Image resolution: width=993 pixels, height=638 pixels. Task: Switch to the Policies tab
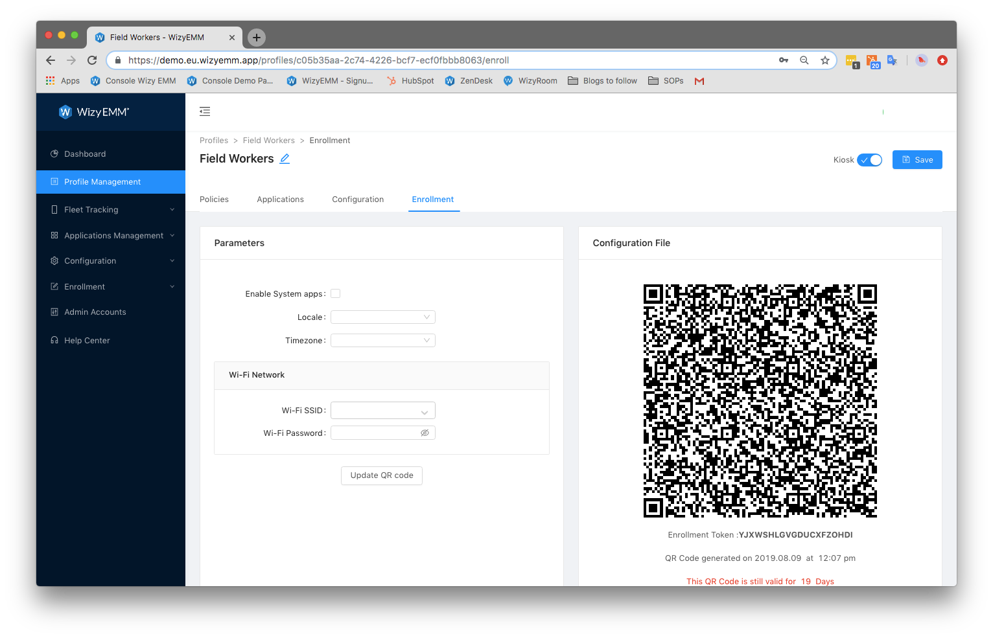coord(214,199)
